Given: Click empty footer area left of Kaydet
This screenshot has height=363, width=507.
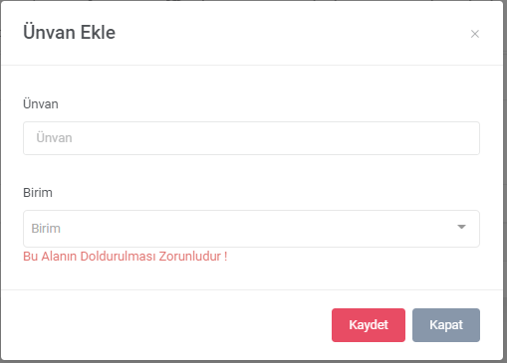Looking at the screenshot, I should pyautogui.click(x=166, y=325).
